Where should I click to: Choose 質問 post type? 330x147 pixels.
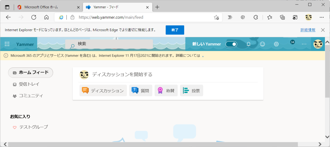pos(141,90)
